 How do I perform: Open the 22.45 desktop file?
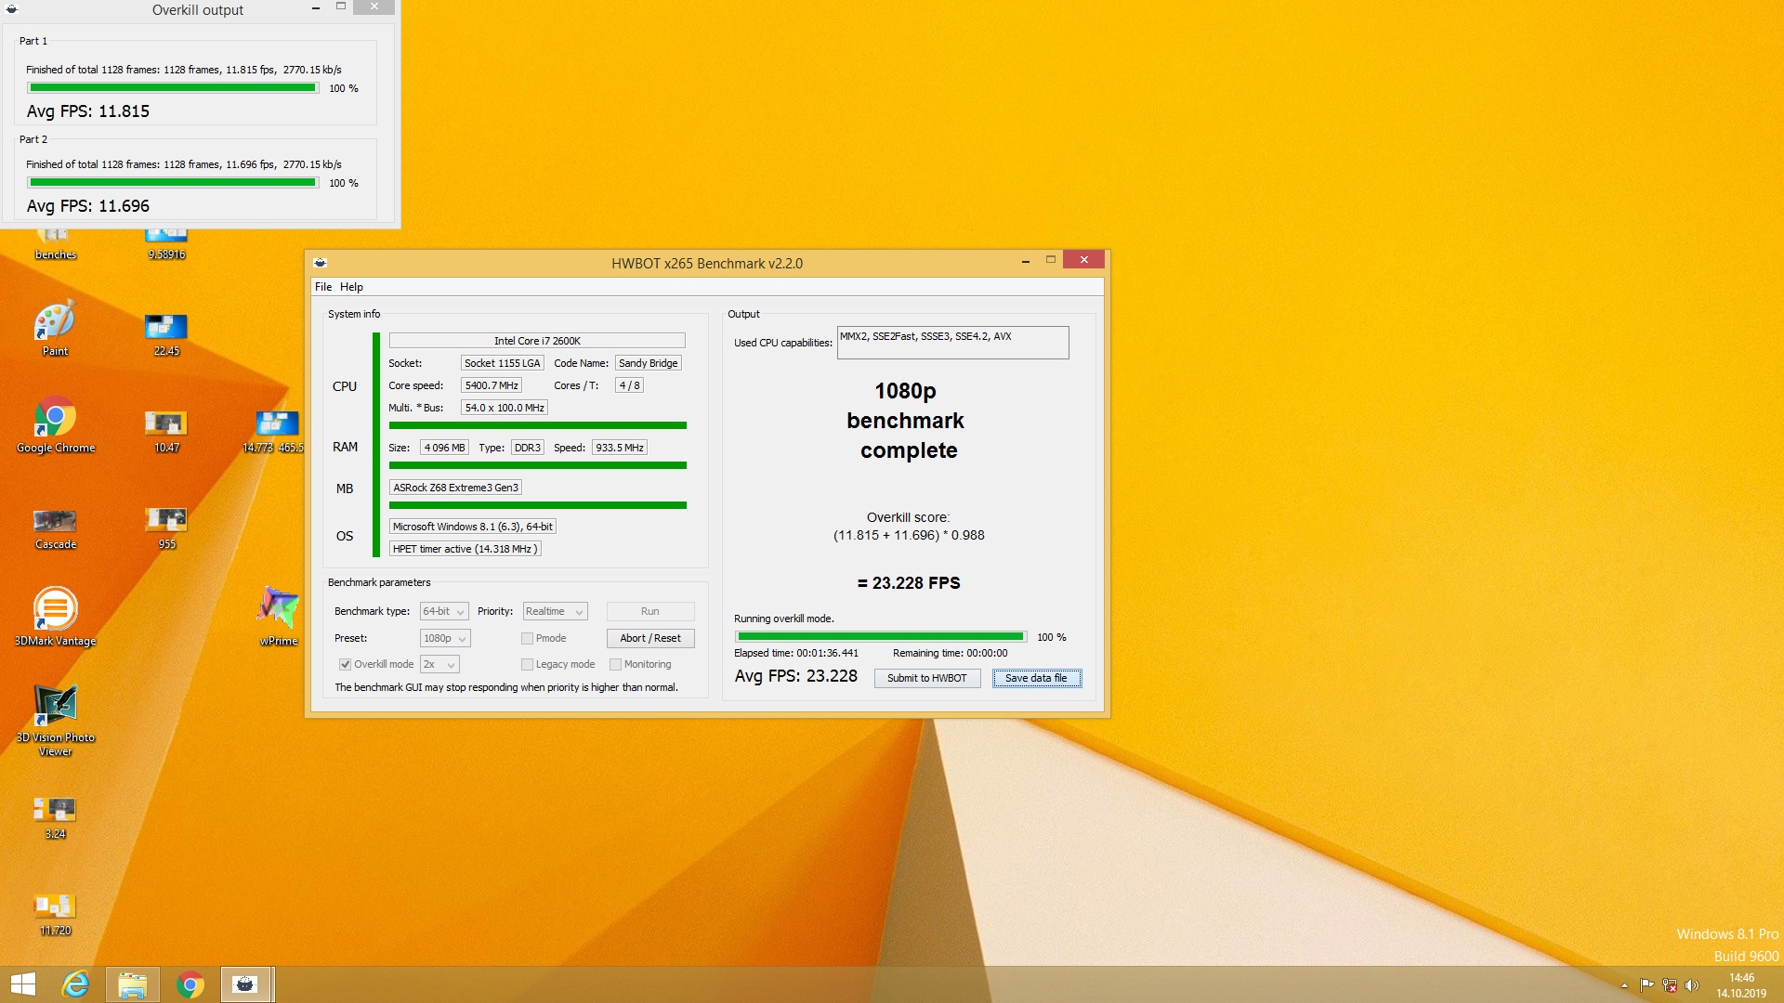166,335
